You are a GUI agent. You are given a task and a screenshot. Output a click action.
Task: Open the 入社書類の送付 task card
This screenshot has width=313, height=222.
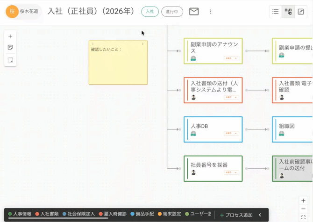pyautogui.click(x=213, y=90)
